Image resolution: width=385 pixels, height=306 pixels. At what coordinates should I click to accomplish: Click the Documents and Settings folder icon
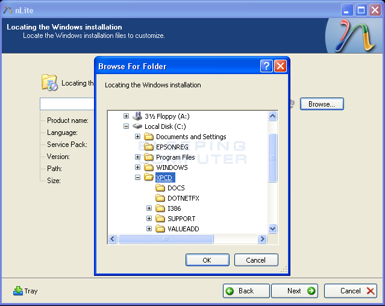coord(149,137)
